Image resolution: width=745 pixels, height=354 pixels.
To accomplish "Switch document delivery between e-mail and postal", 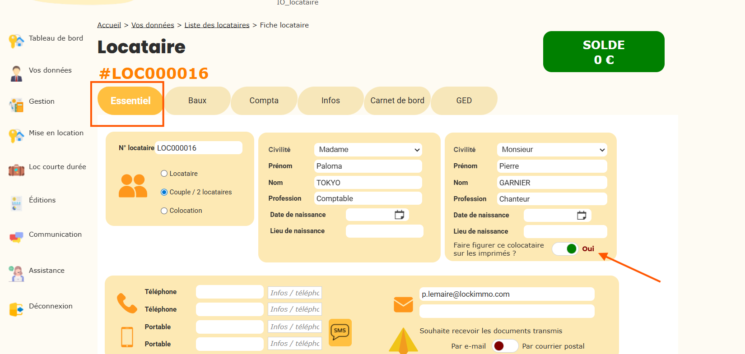I will point(504,346).
